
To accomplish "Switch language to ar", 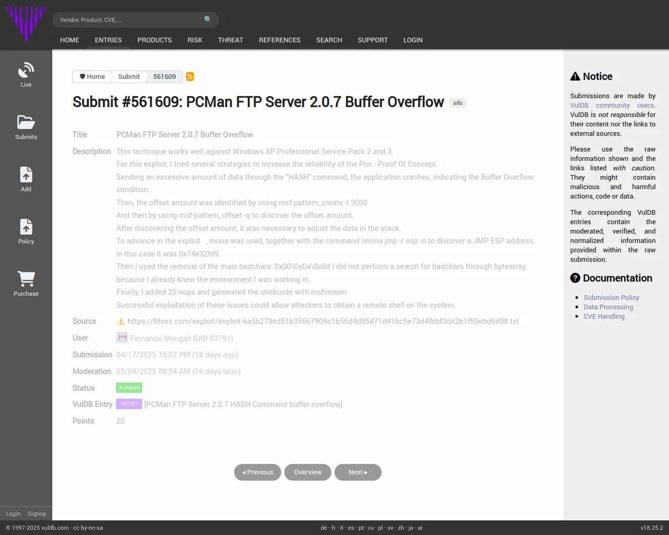I will pyautogui.click(x=420, y=528).
